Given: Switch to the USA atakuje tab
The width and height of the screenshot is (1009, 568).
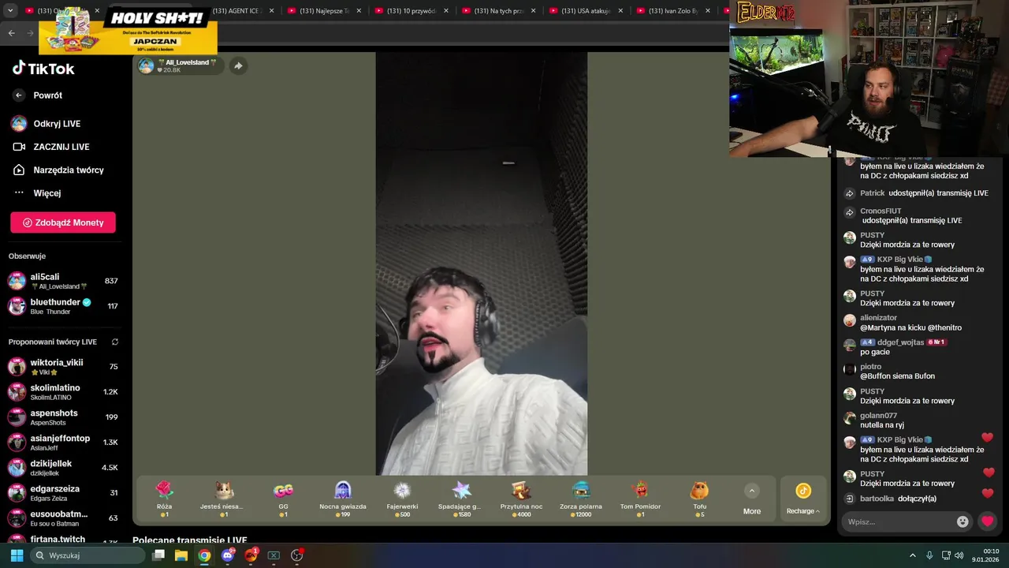Looking at the screenshot, I should tap(586, 11).
